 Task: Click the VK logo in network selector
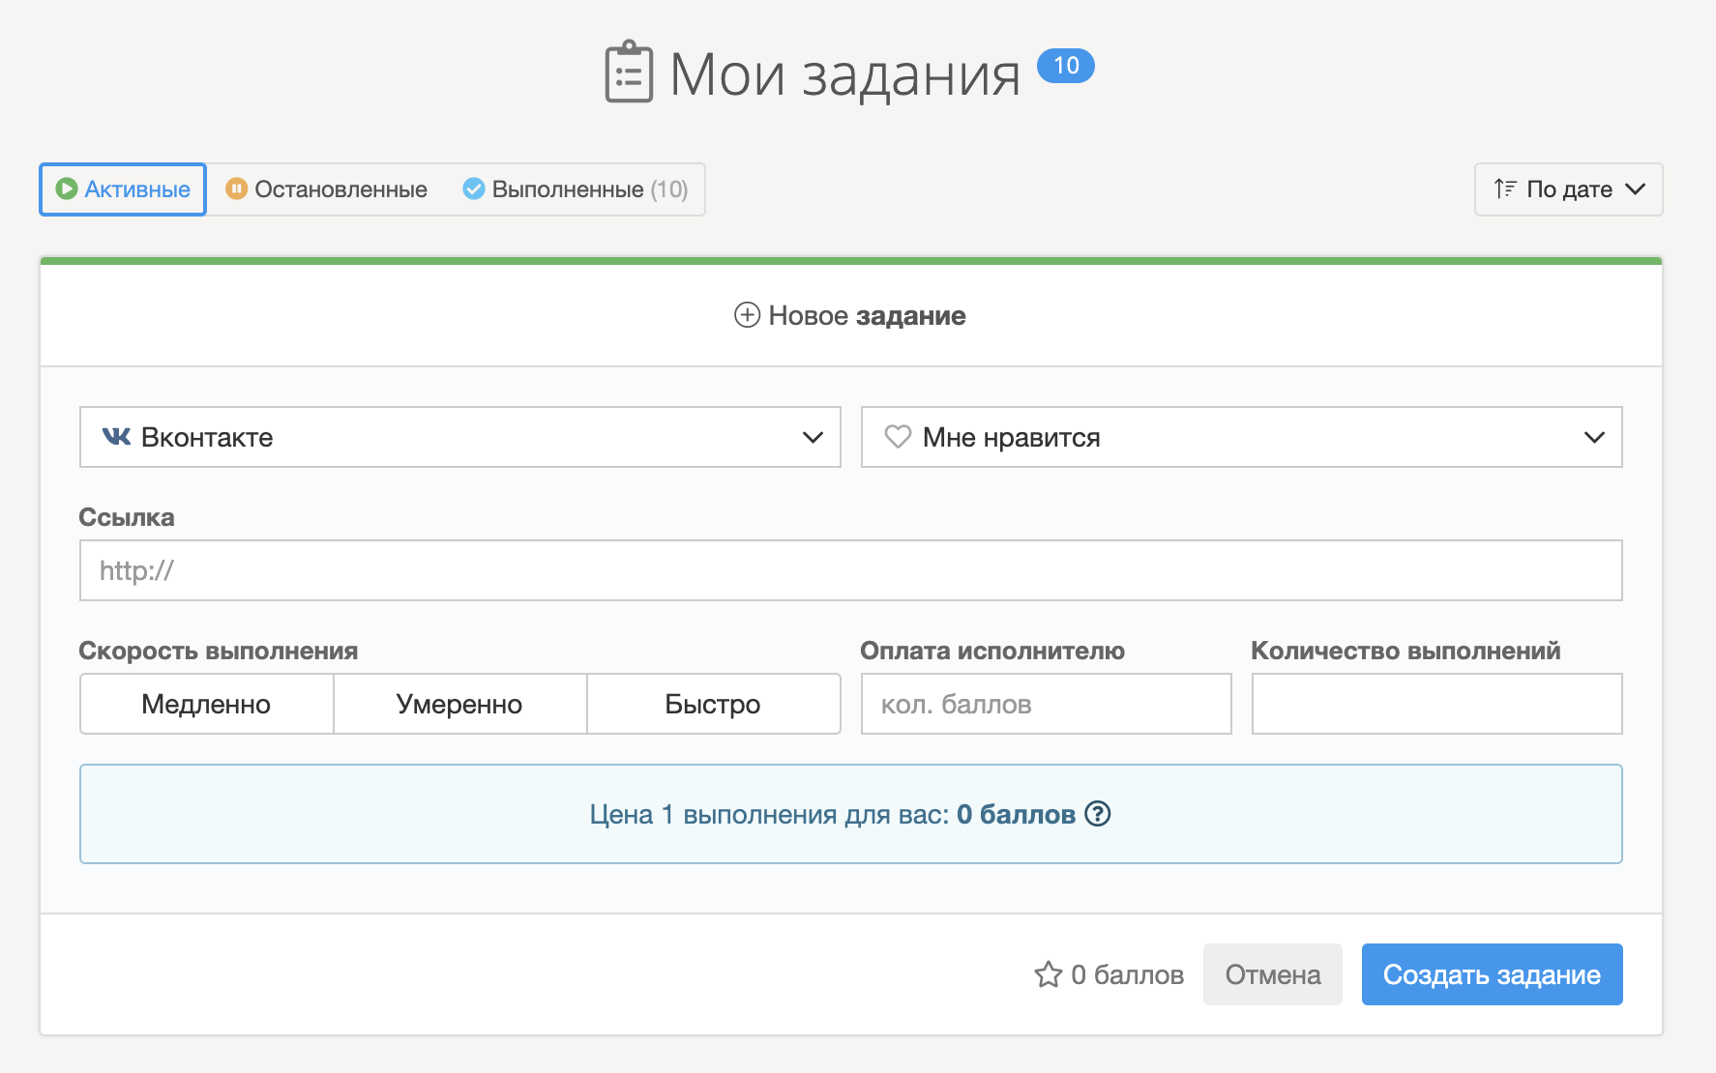click(x=116, y=437)
